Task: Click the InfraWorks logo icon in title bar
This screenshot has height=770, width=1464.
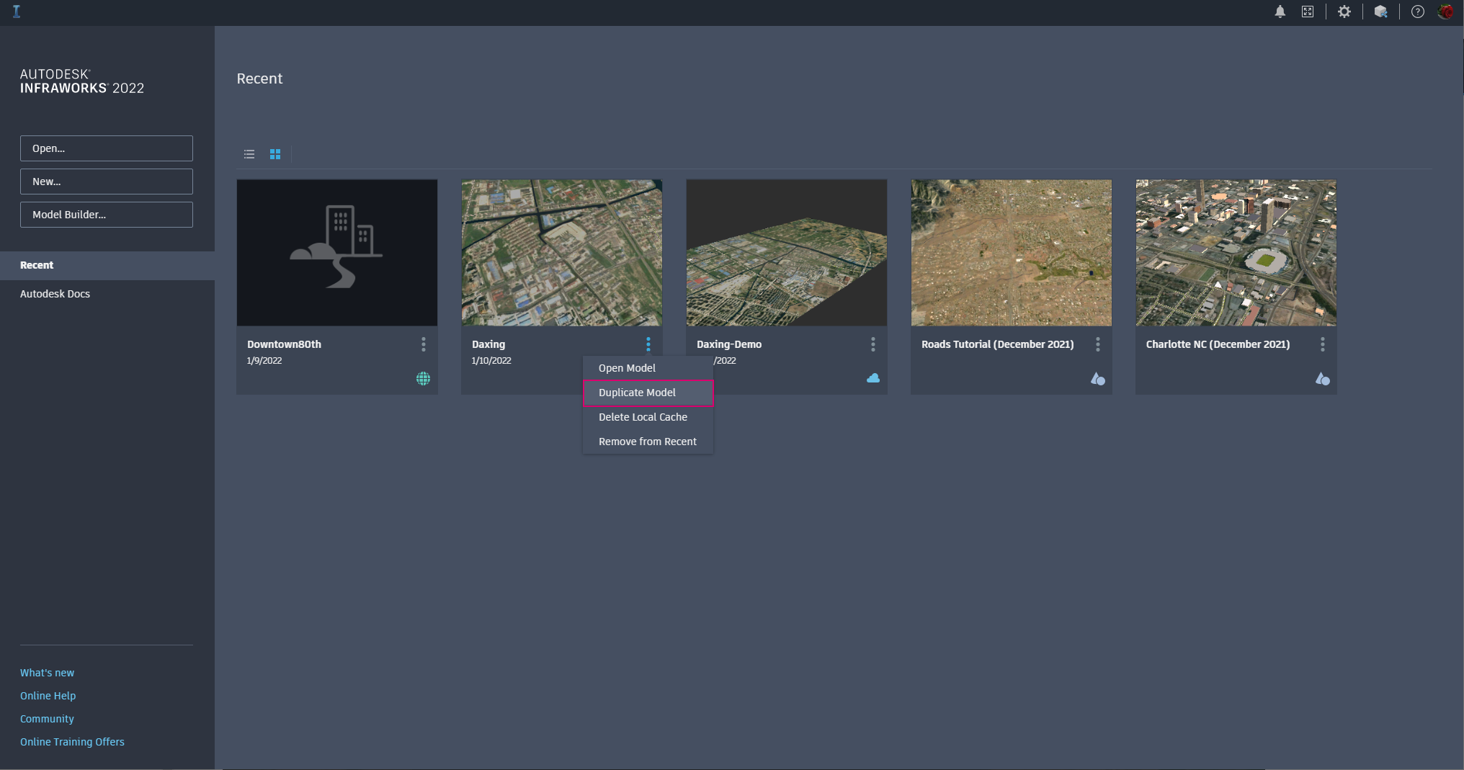Action: click(x=17, y=12)
